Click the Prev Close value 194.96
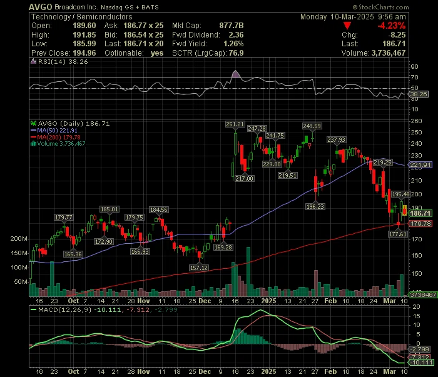 tap(84, 53)
